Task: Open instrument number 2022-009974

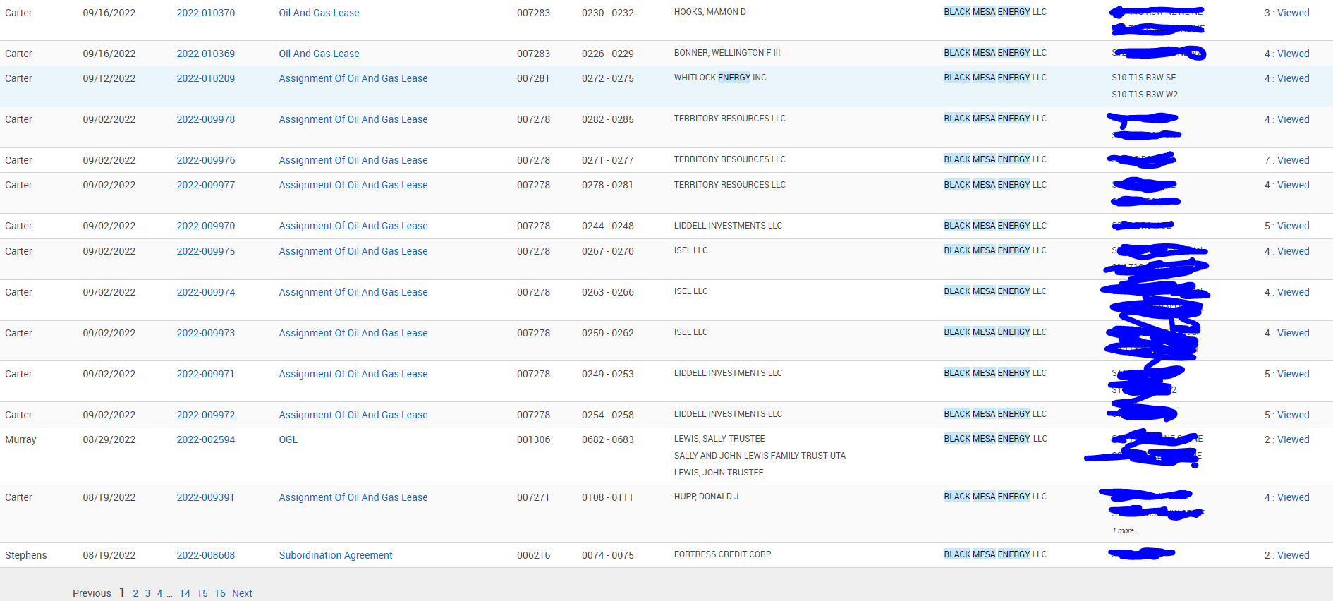Action: (206, 292)
